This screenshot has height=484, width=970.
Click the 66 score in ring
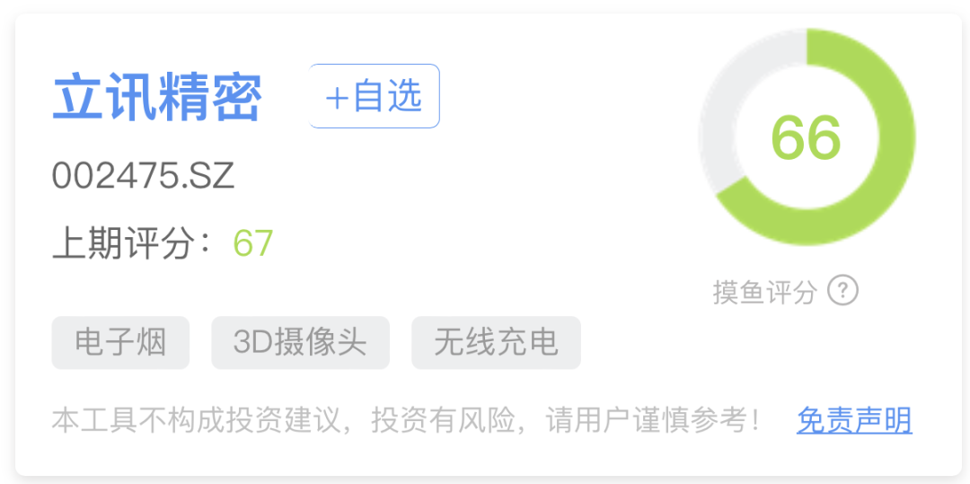806,137
